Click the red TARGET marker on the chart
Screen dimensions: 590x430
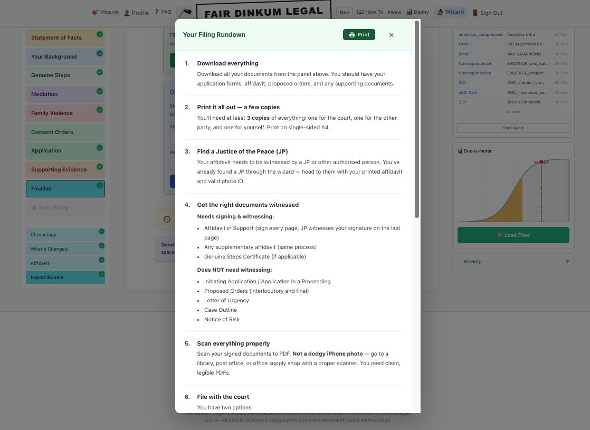point(541,162)
